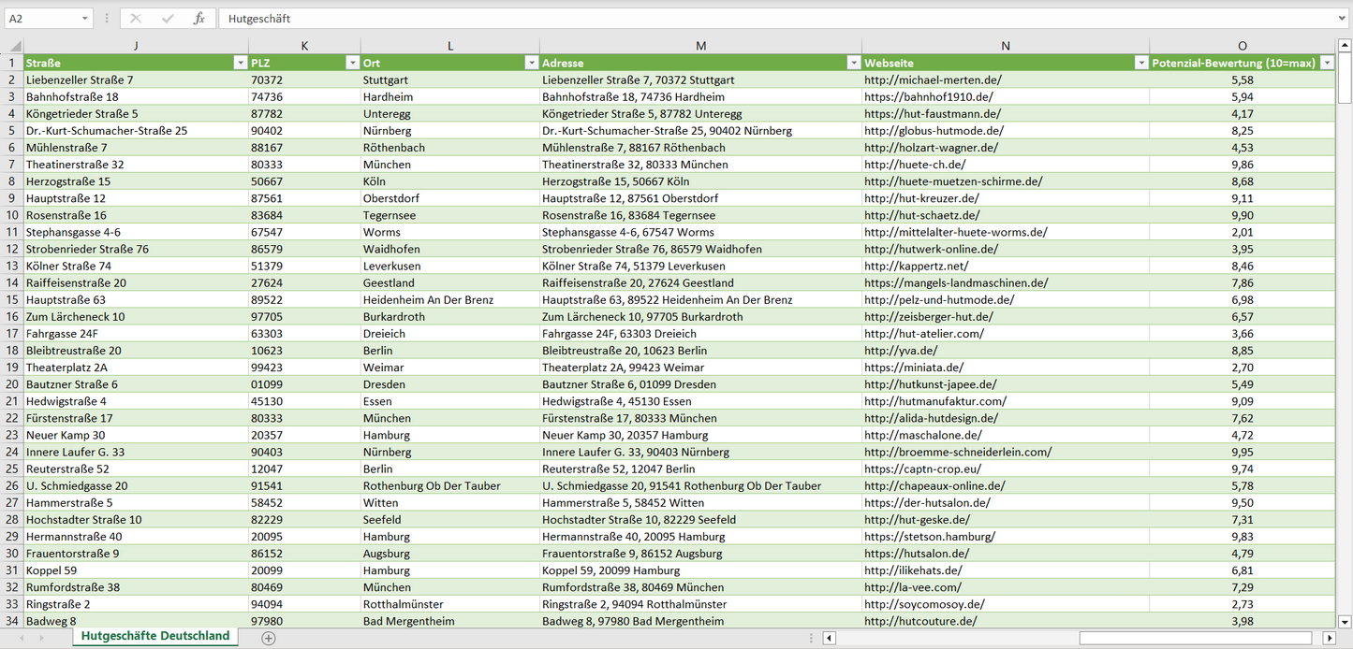This screenshot has height=649, width=1353.
Task: Expand the formula bar using right chevron
Action: pos(1343,19)
